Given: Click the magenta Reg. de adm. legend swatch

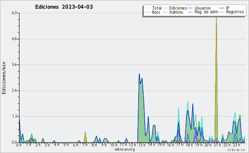Looking at the screenshot, I should click(190, 12).
